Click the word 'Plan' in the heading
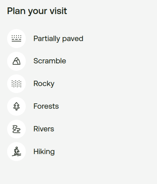The height and width of the screenshot is (184, 157). pos(16,11)
